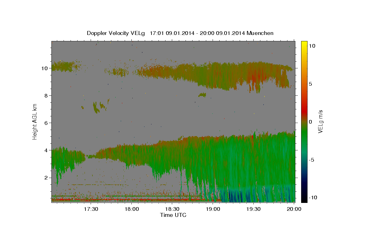
Task: Click the 'Height AGL km' axis label
Action: tap(35, 121)
